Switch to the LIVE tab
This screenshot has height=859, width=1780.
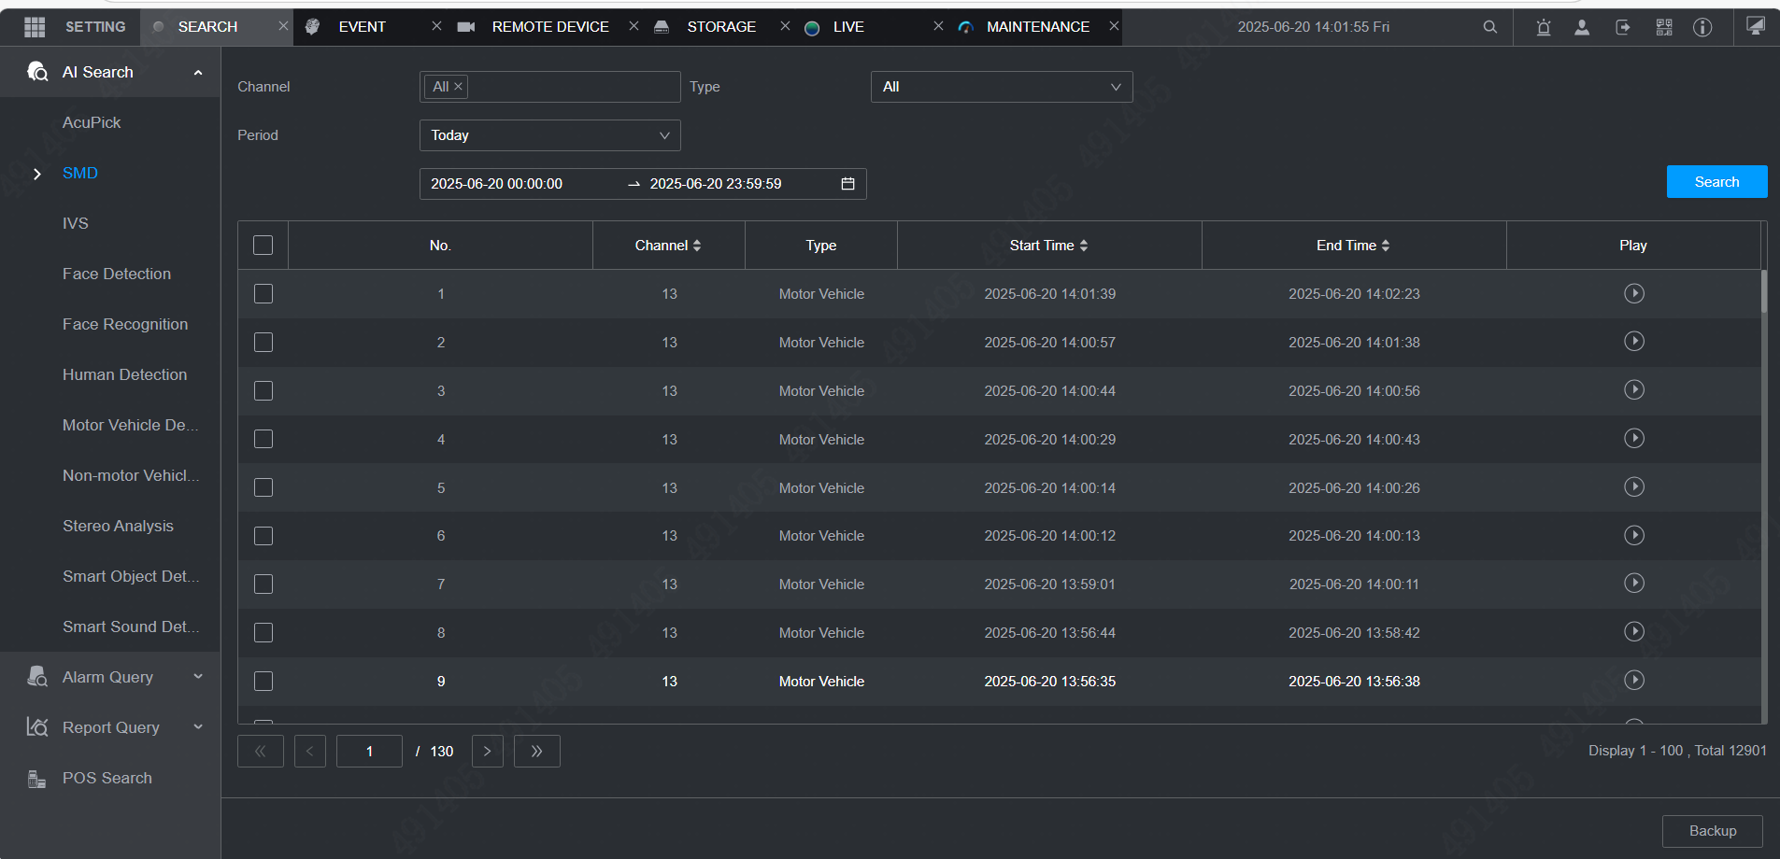(848, 27)
